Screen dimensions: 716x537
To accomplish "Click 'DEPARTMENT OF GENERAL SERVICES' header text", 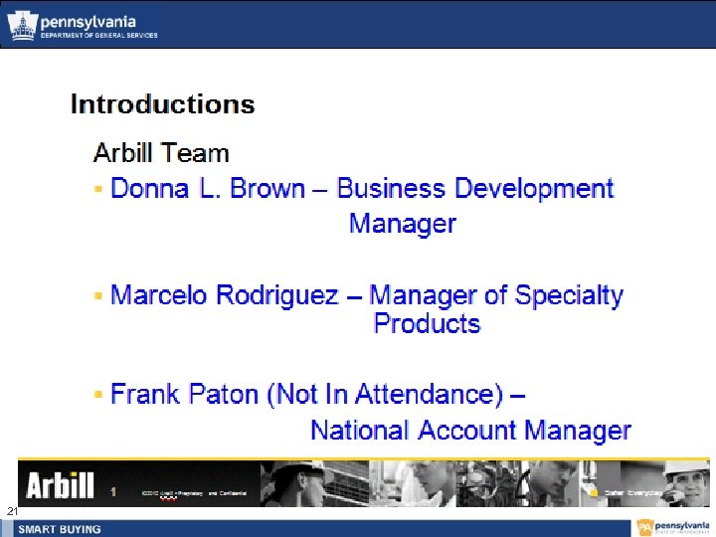I will point(99,35).
